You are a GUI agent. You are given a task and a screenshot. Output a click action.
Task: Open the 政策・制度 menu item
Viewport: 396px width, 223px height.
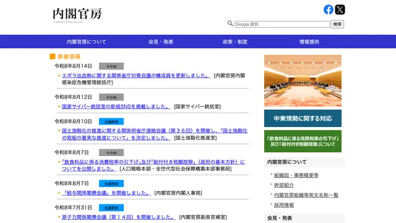235,42
